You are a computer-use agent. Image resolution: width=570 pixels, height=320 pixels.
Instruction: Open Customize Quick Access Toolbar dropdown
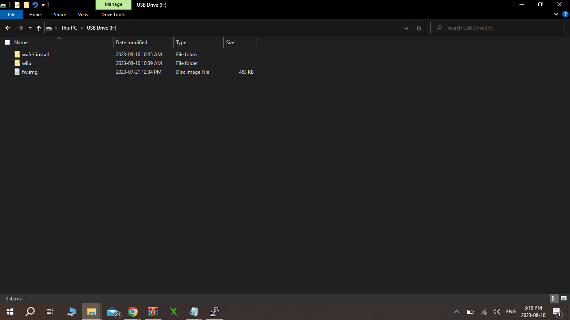[x=43, y=5]
